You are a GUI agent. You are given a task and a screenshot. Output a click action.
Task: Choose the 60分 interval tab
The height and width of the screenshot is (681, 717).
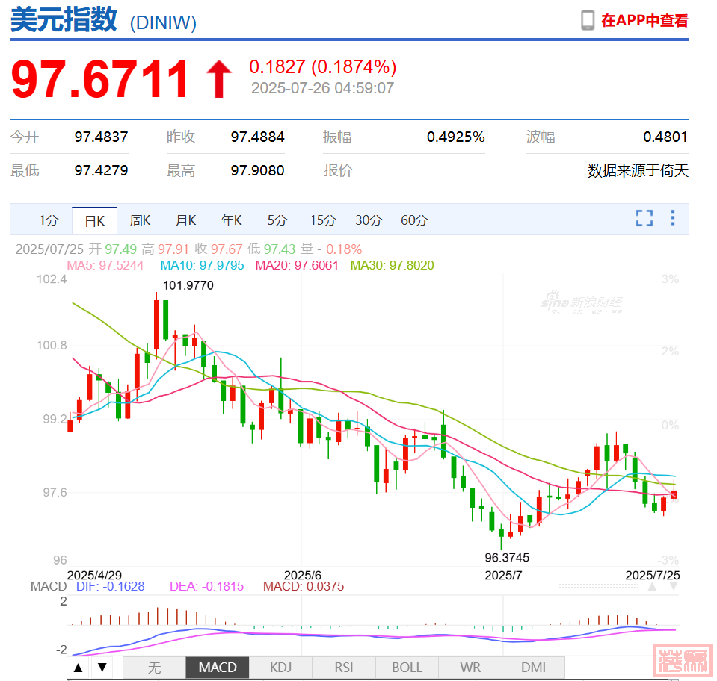point(414,220)
